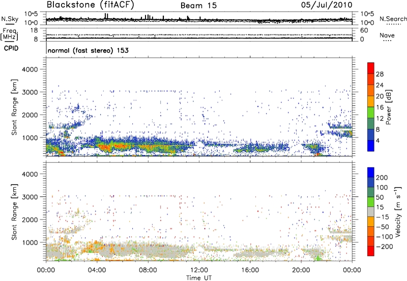Select the "Beam 15" header label
The image size is (407, 281).
(x=198, y=6)
